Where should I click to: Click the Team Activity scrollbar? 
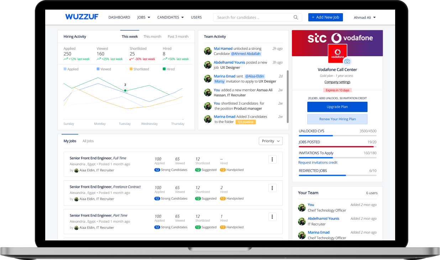click(288, 96)
